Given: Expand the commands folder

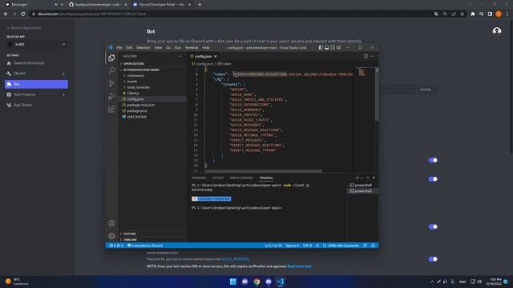Looking at the screenshot, I should (x=135, y=75).
